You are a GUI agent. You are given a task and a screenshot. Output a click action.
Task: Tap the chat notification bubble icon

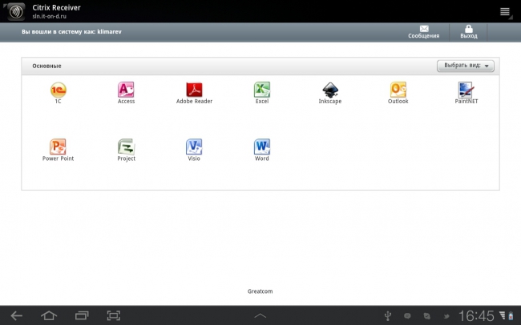(x=407, y=315)
